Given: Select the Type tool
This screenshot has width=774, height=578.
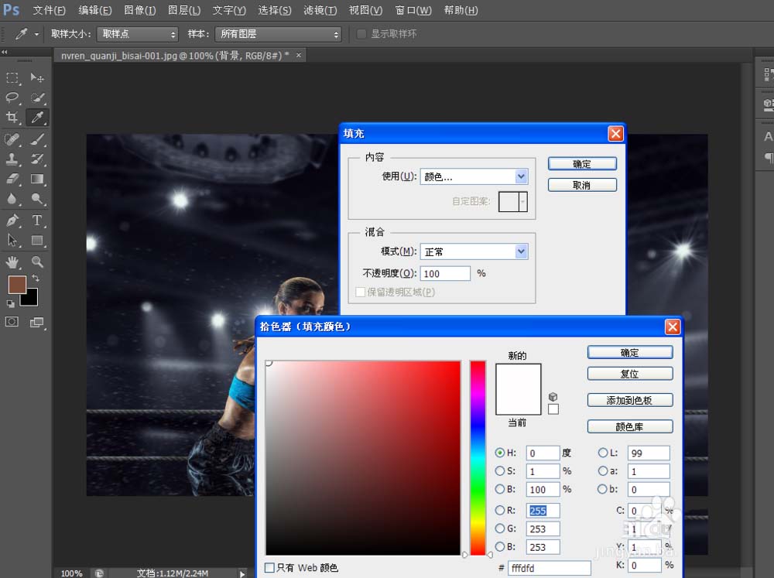Looking at the screenshot, I should pyautogui.click(x=36, y=220).
